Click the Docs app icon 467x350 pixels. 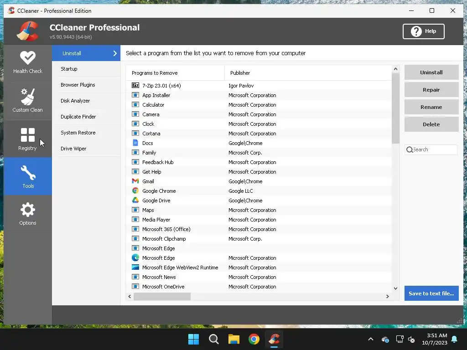[x=135, y=143]
